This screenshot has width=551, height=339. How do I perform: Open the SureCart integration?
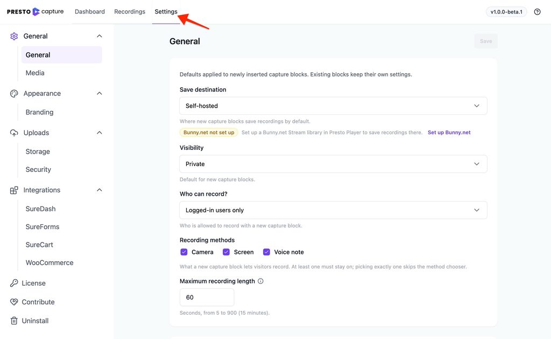pos(39,245)
